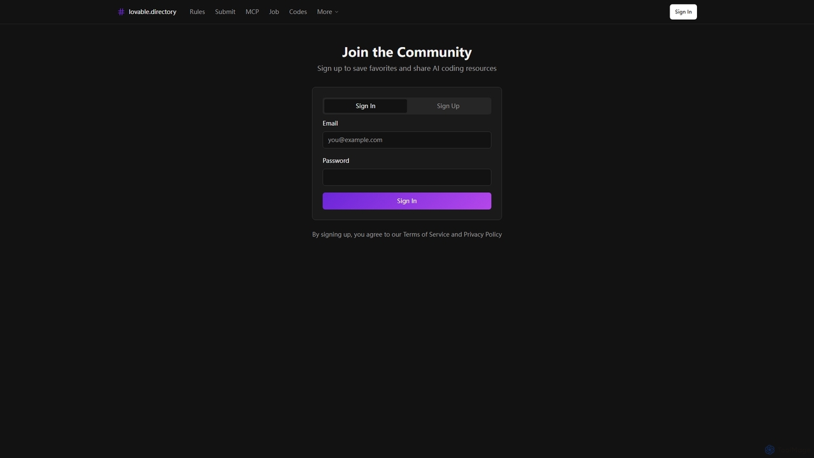Expand the More dropdown menu

[328, 12]
